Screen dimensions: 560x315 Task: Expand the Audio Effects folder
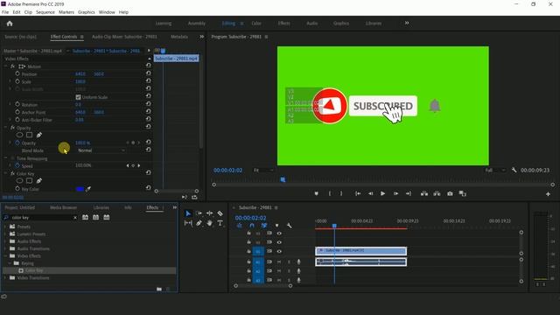click(5, 241)
